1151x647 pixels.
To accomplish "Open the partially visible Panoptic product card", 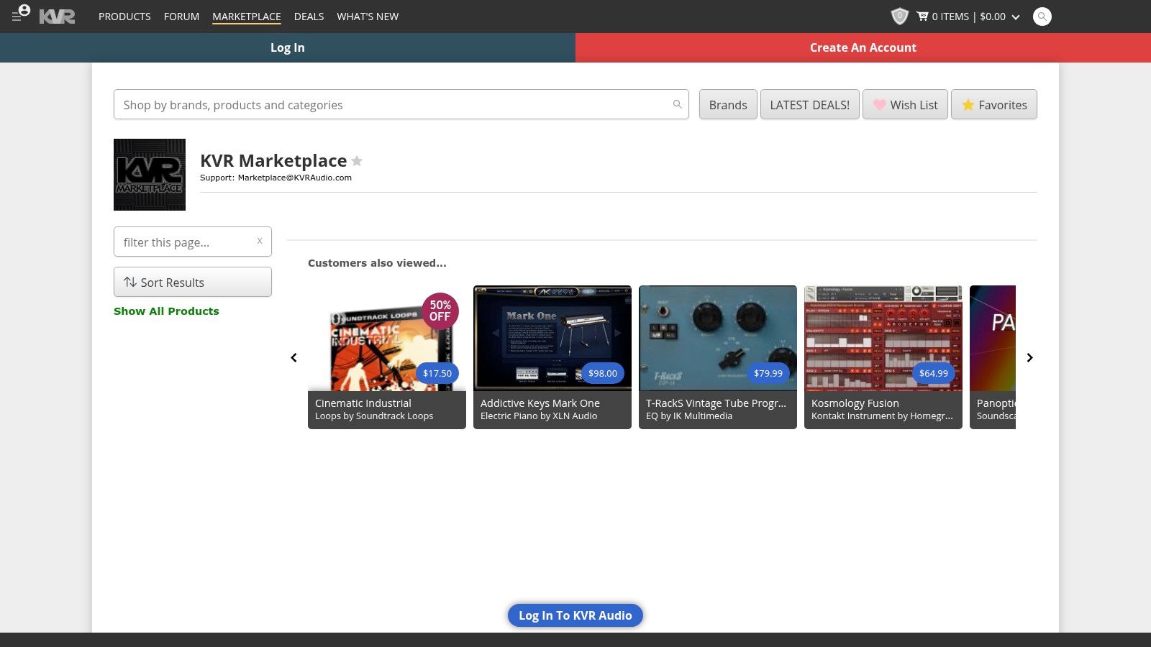I will (x=993, y=357).
